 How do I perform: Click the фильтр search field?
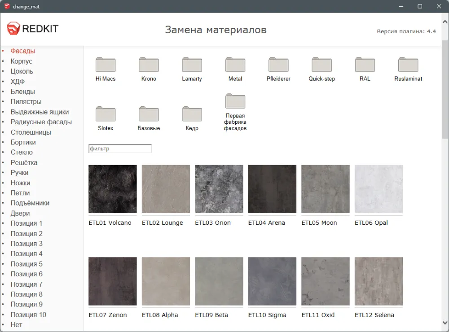[120, 149]
